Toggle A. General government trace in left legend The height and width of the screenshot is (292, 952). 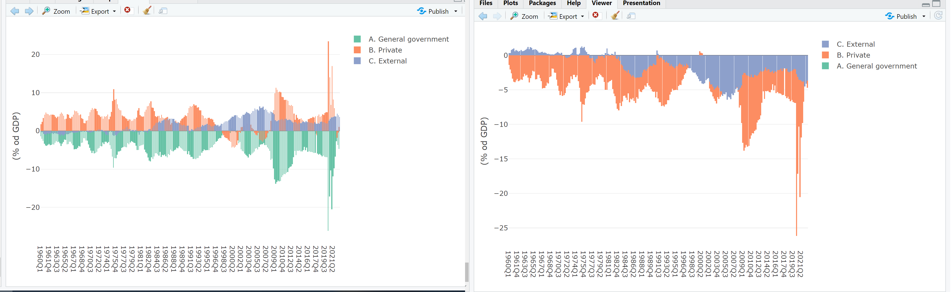408,39
